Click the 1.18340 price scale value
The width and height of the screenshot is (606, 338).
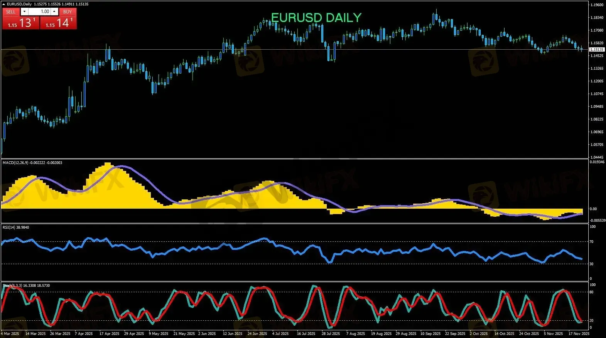(x=597, y=18)
